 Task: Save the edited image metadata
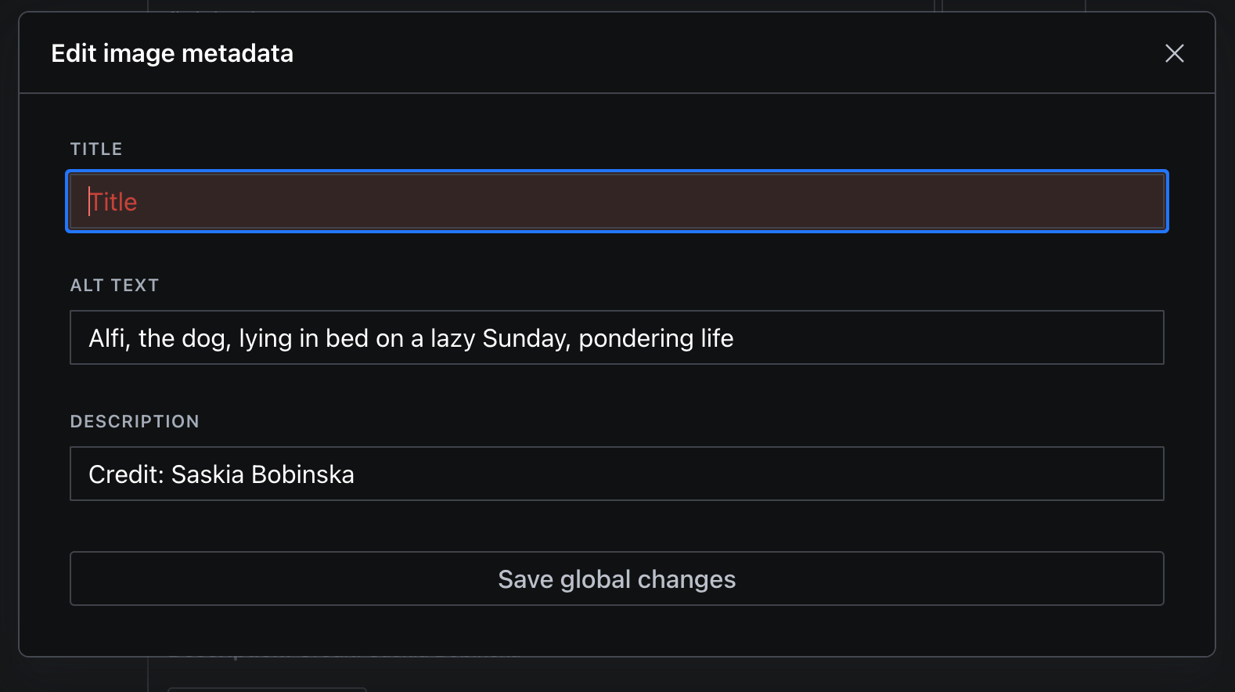point(617,578)
